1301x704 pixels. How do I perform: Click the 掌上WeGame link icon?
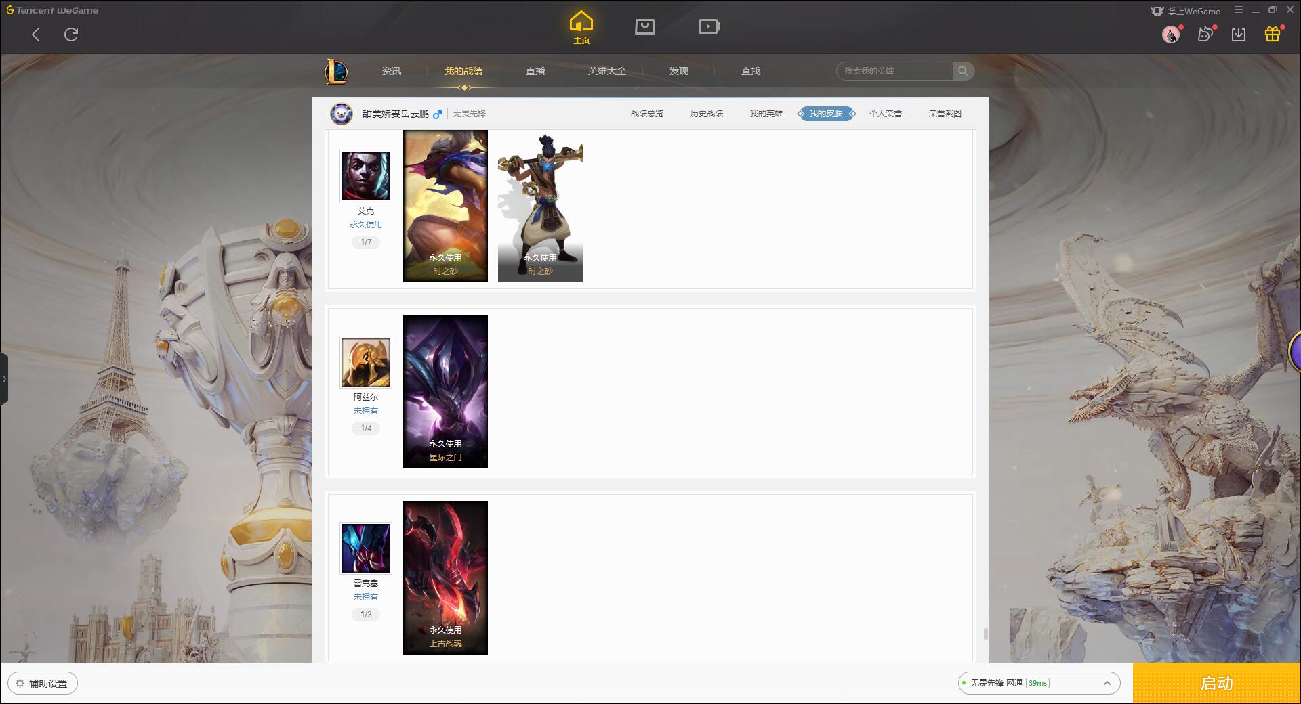tap(1185, 11)
